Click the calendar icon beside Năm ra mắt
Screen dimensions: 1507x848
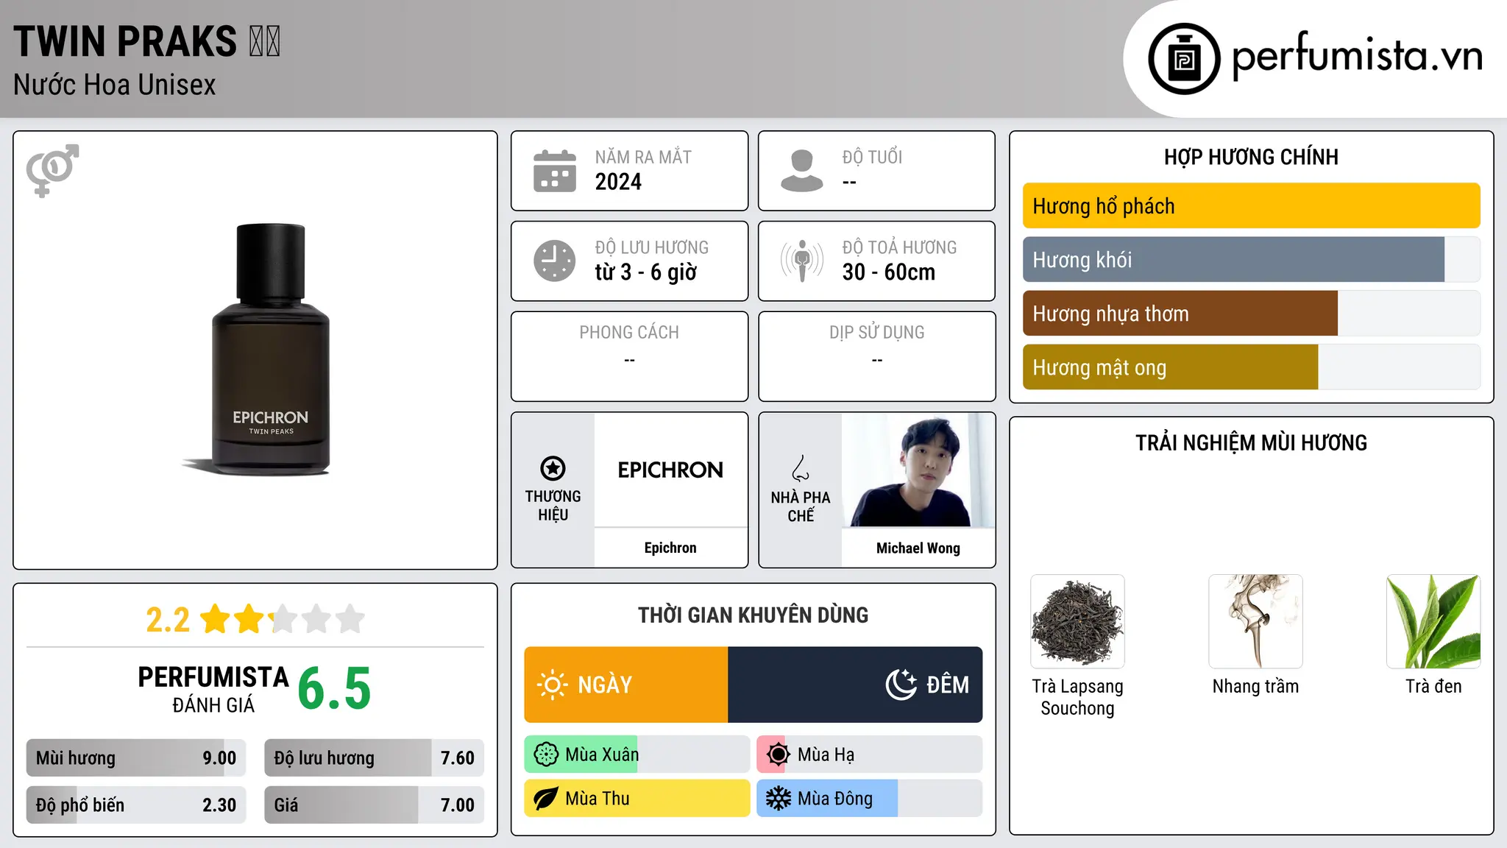[x=555, y=171]
